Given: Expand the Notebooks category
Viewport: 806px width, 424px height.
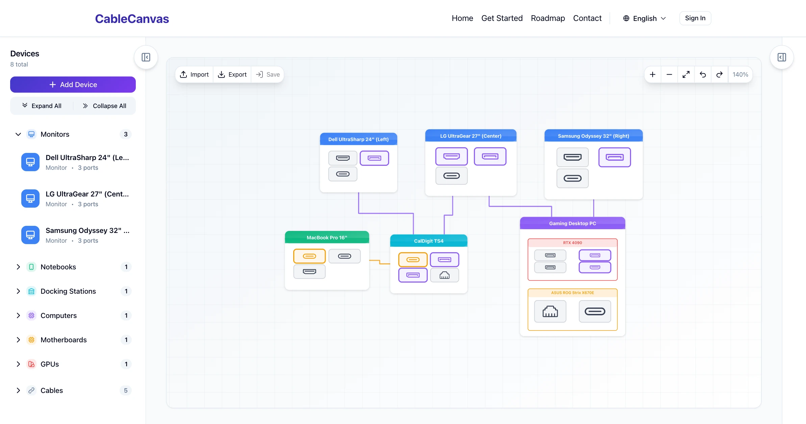Looking at the screenshot, I should pos(18,267).
